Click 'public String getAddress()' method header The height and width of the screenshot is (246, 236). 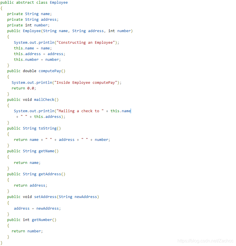(36, 174)
